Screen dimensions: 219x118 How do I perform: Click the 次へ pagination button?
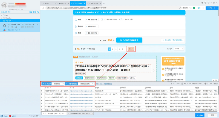131,49
